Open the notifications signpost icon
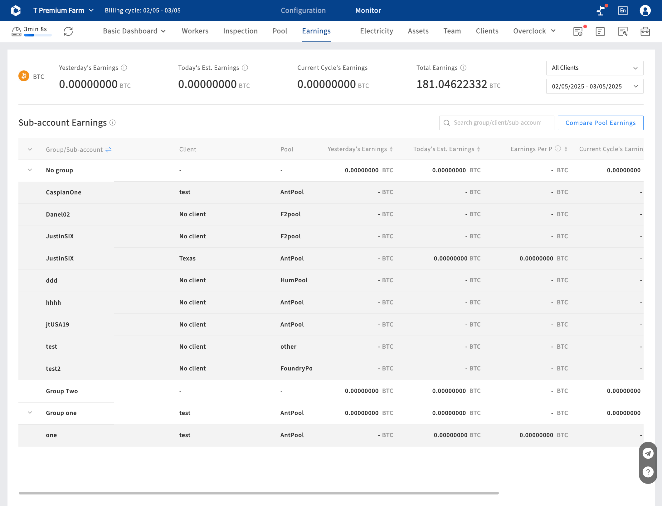This screenshot has height=506, width=662. pos(601,11)
